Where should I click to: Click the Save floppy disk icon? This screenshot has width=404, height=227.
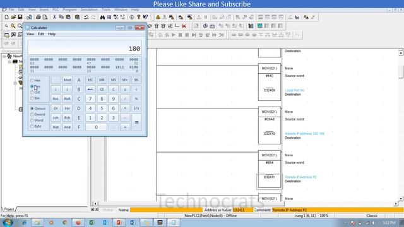[x=20, y=17]
